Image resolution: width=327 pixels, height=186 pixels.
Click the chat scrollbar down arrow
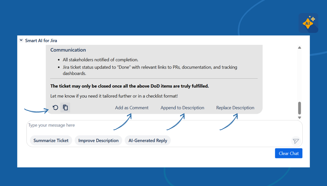point(299,118)
